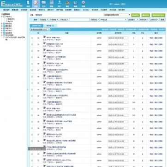Click the 删除 link in row ID 52
This screenshot has height=167, width=167.
point(161,38)
